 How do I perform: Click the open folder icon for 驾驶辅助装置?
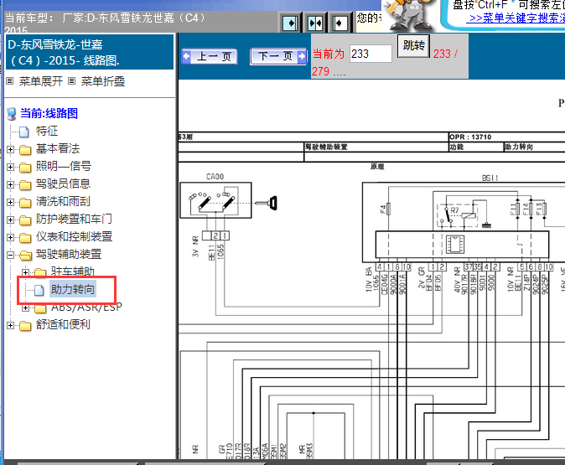25,256
